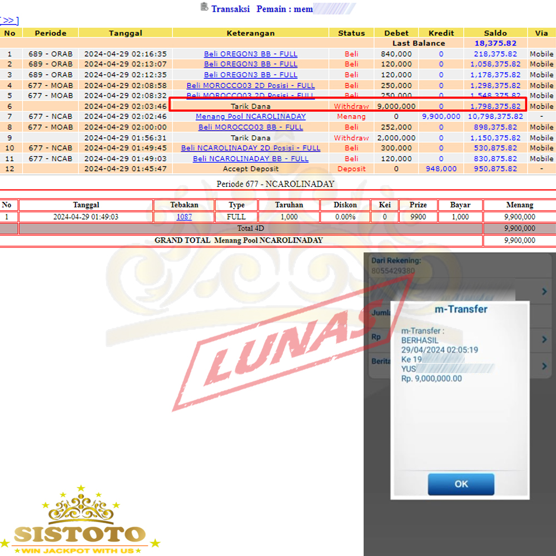Click the document icon beside Transaksi title
This screenshot has height=556, width=556.
204,7
